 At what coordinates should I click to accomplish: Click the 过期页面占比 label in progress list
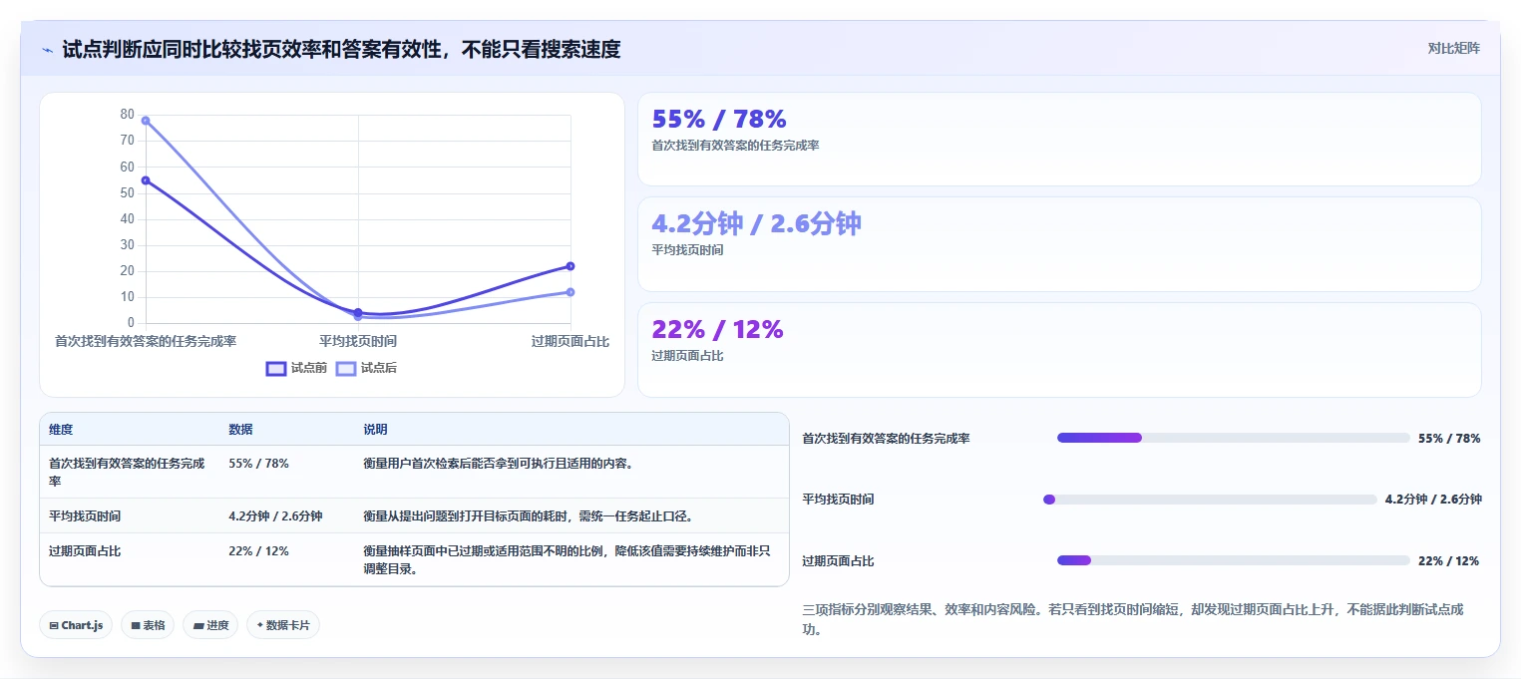point(838,561)
